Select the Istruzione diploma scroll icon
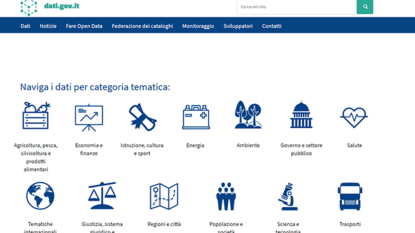 coord(143,117)
